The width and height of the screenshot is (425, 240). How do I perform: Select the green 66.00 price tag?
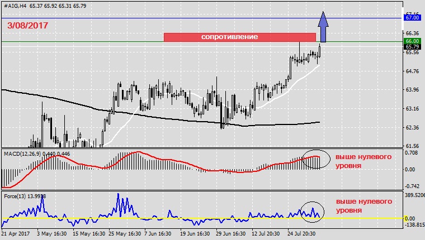(x=412, y=41)
